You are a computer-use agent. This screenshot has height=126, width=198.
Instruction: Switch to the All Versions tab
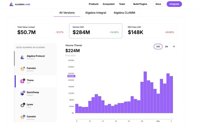point(67,13)
